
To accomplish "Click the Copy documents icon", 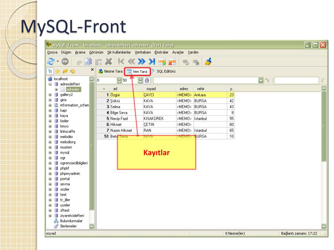I will click(x=88, y=62).
